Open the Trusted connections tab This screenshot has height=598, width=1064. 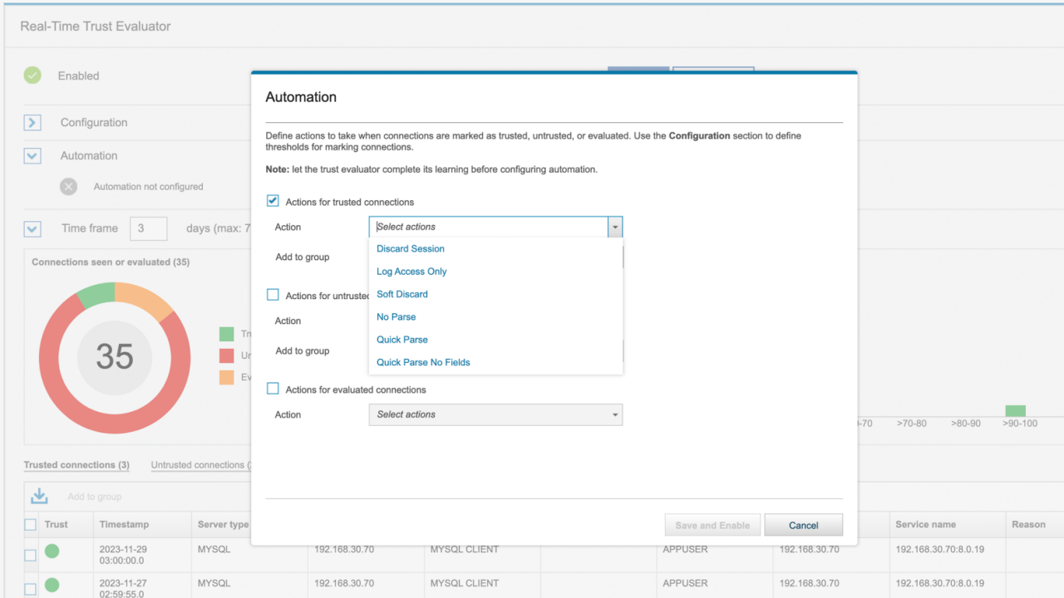pyautogui.click(x=76, y=464)
